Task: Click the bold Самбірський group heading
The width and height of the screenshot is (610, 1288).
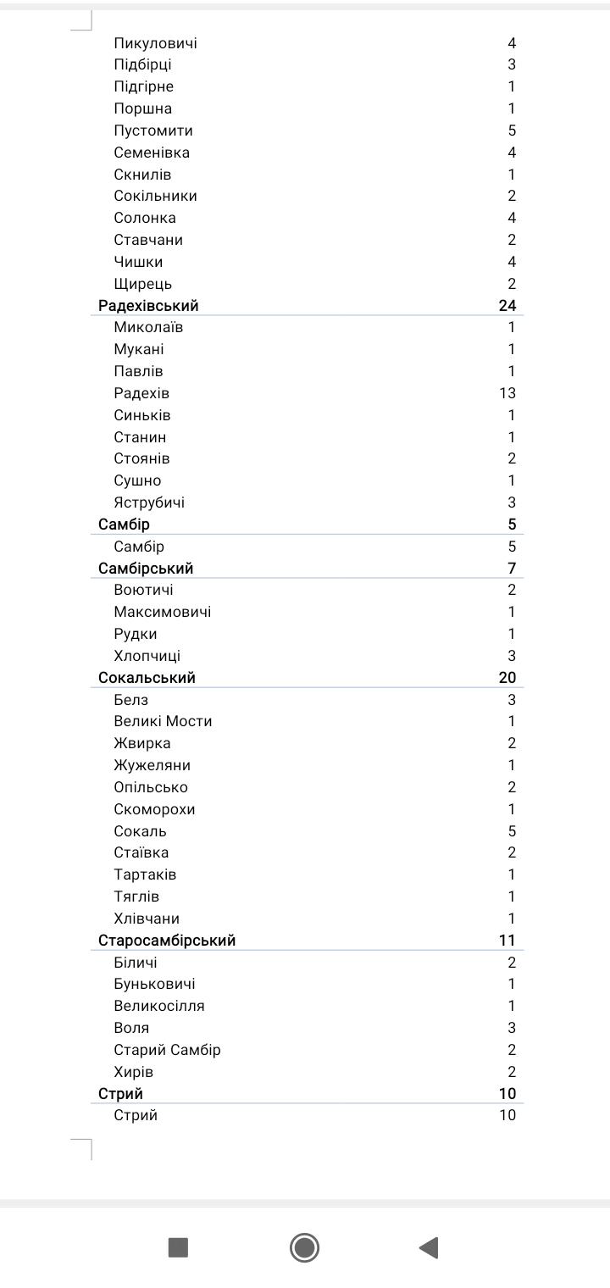Action: point(146,569)
